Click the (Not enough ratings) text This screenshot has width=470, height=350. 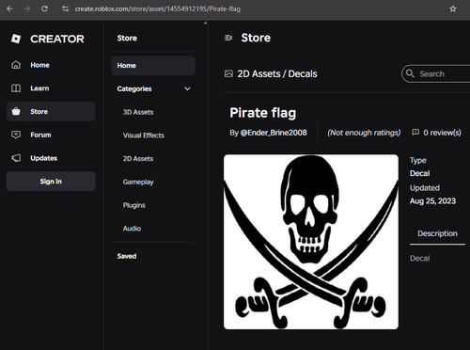pos(364,133)
